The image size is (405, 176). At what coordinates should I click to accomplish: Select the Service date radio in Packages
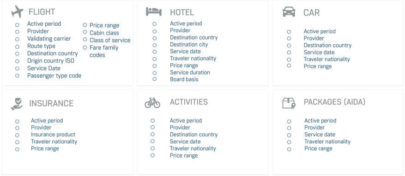click(289, 135)
